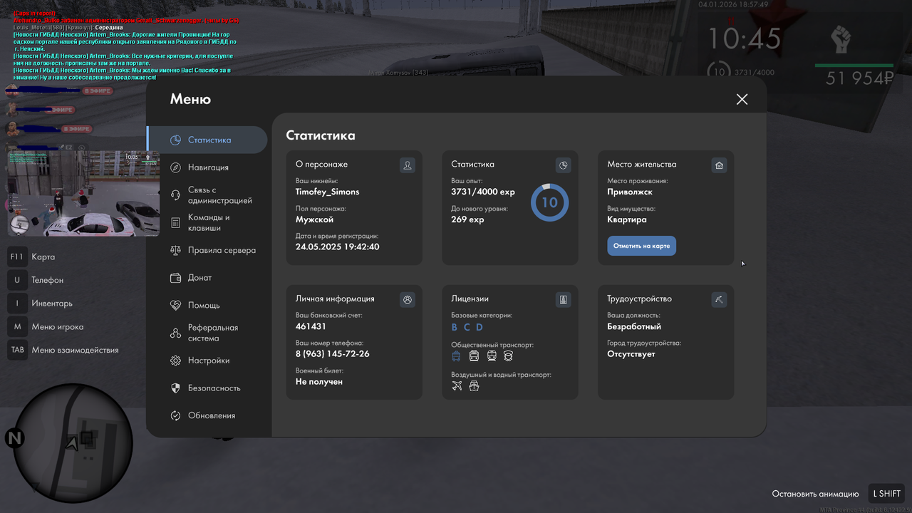Image resolution: width=912 pixels, height=513 pixels.
Task: Open the Обновления section
Action: pyautogui.click(x=207, y=415)
